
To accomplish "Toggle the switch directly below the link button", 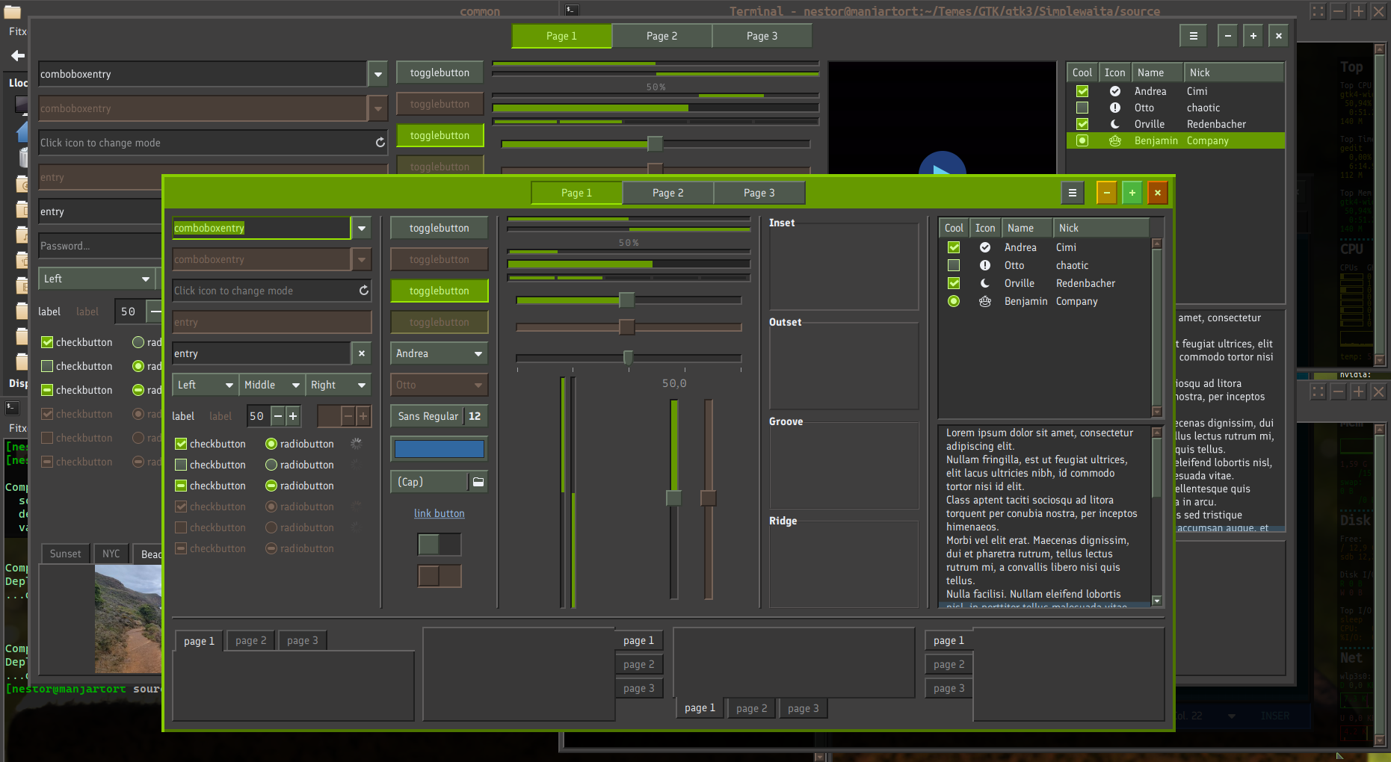I will pyautogui.click(x=439, y=545).
